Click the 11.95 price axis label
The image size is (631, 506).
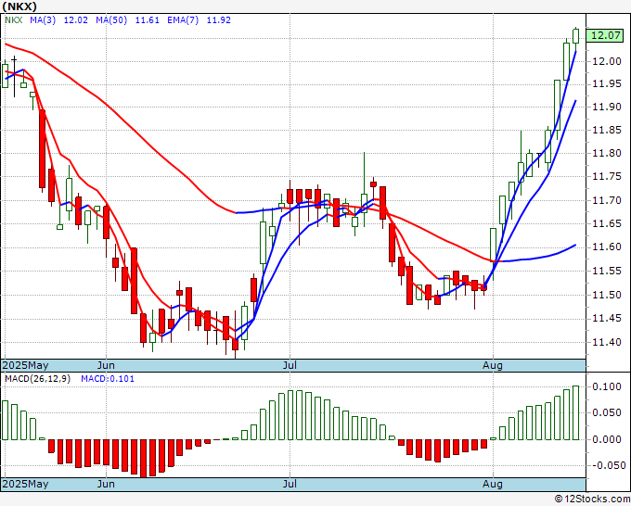click(607, 84)
